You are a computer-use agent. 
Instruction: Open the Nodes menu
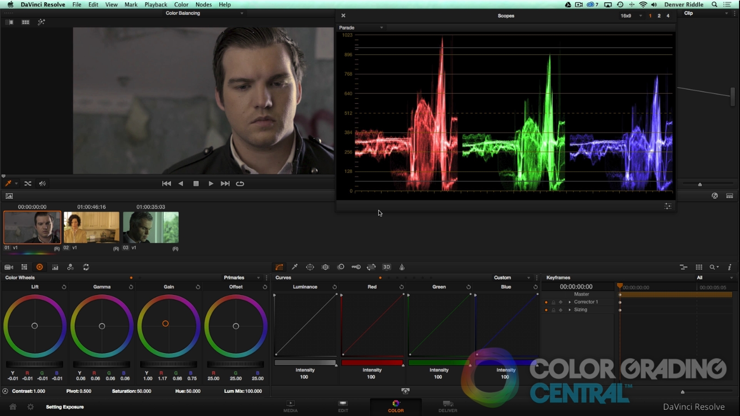pos(203,5)
